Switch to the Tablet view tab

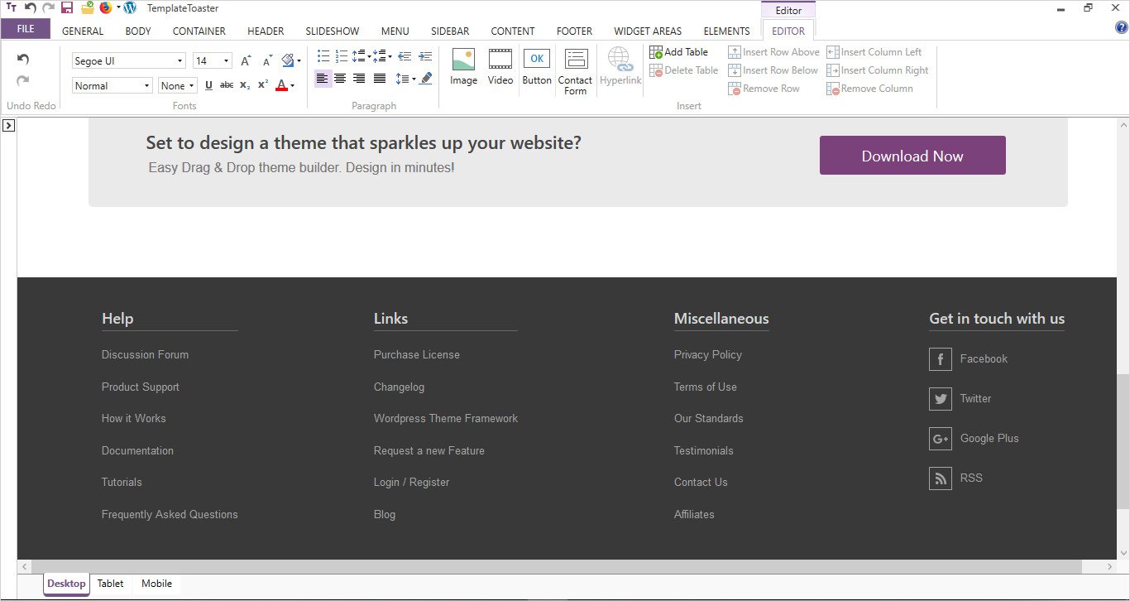click(110, 584)
